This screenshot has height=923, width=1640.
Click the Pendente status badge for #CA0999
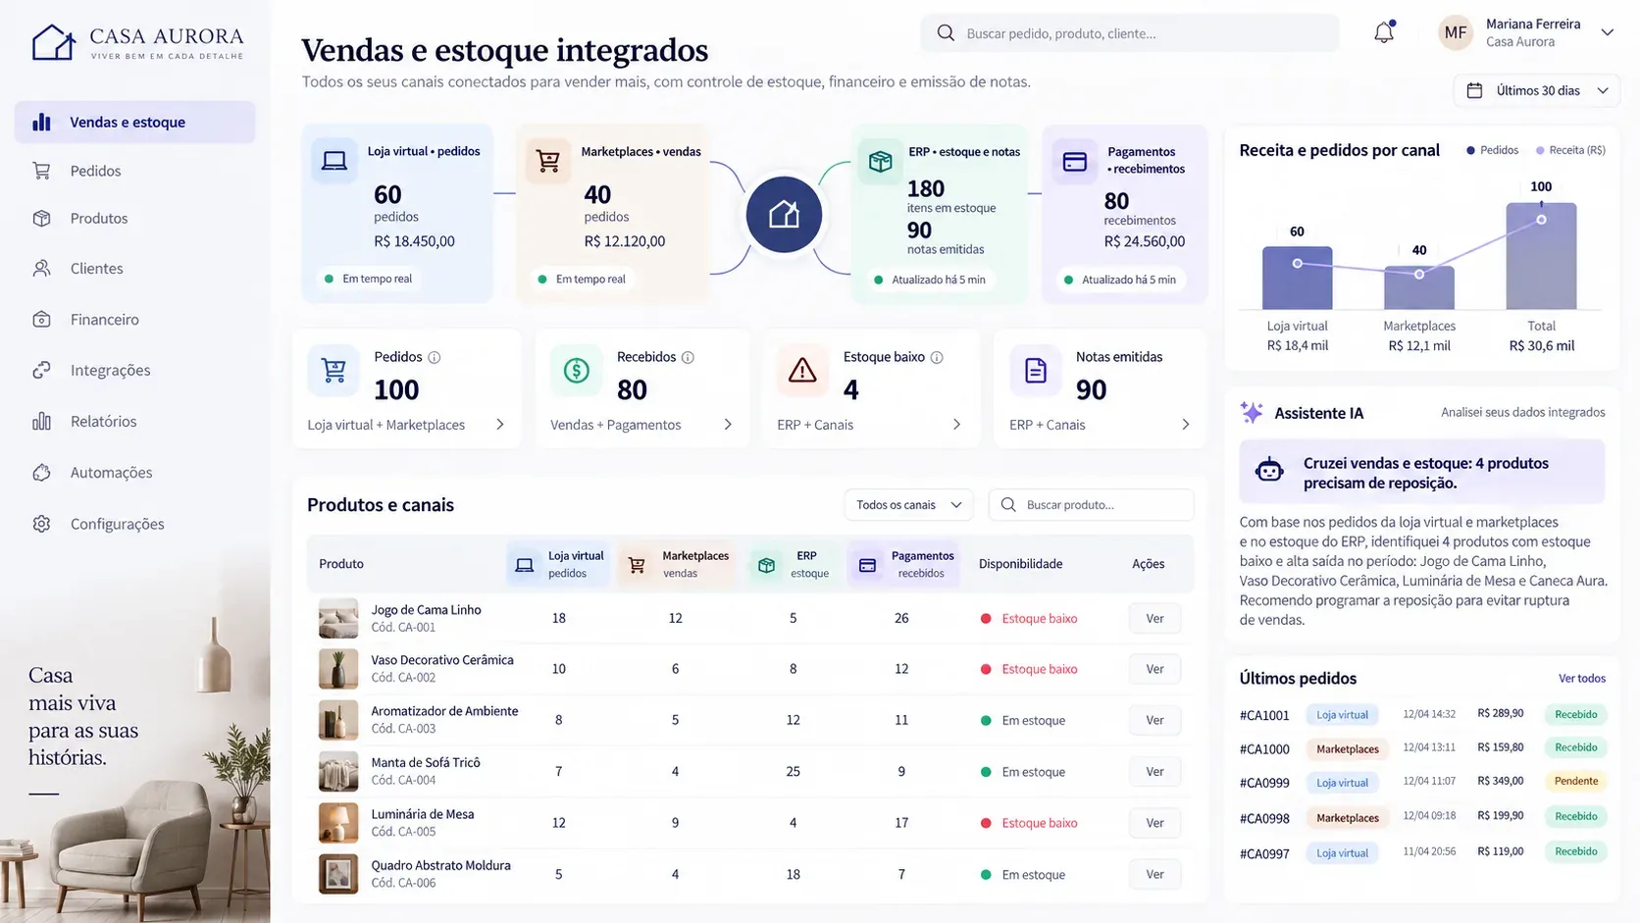coord(1576,782)
